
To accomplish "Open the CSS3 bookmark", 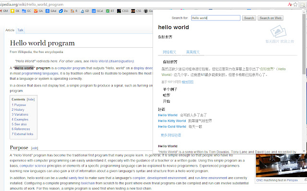I will (x=123, y=11).
